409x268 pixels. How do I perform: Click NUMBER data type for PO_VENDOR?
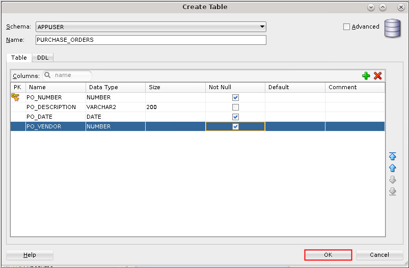tap(115, 126)
